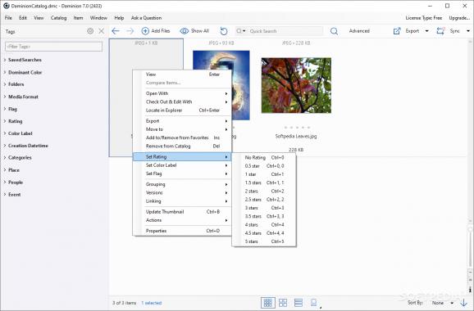
Task: Expand the Folders tag group
Action: 5,84
